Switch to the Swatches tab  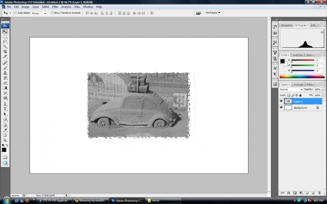(x=298, y=55)
